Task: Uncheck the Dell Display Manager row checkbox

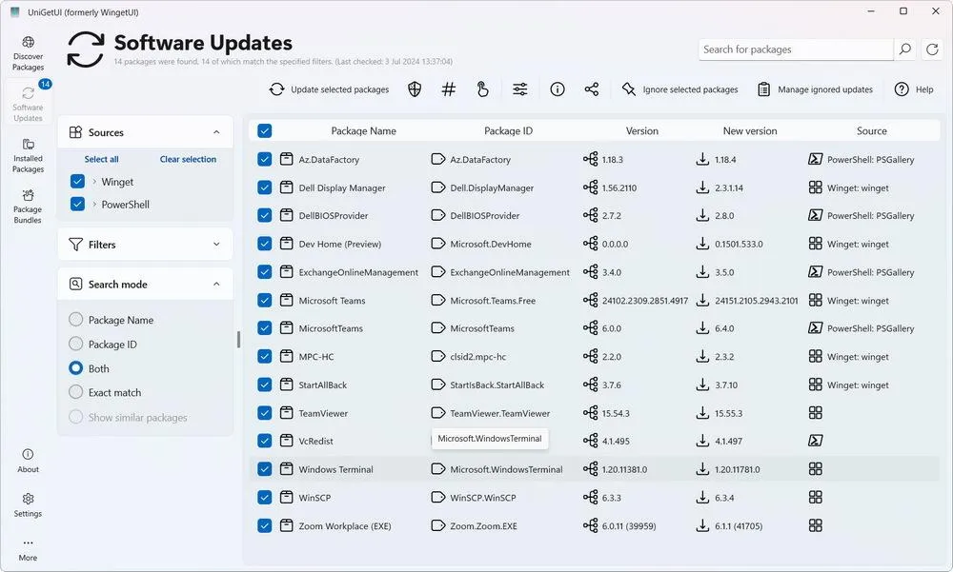Action: coord(264,187)
